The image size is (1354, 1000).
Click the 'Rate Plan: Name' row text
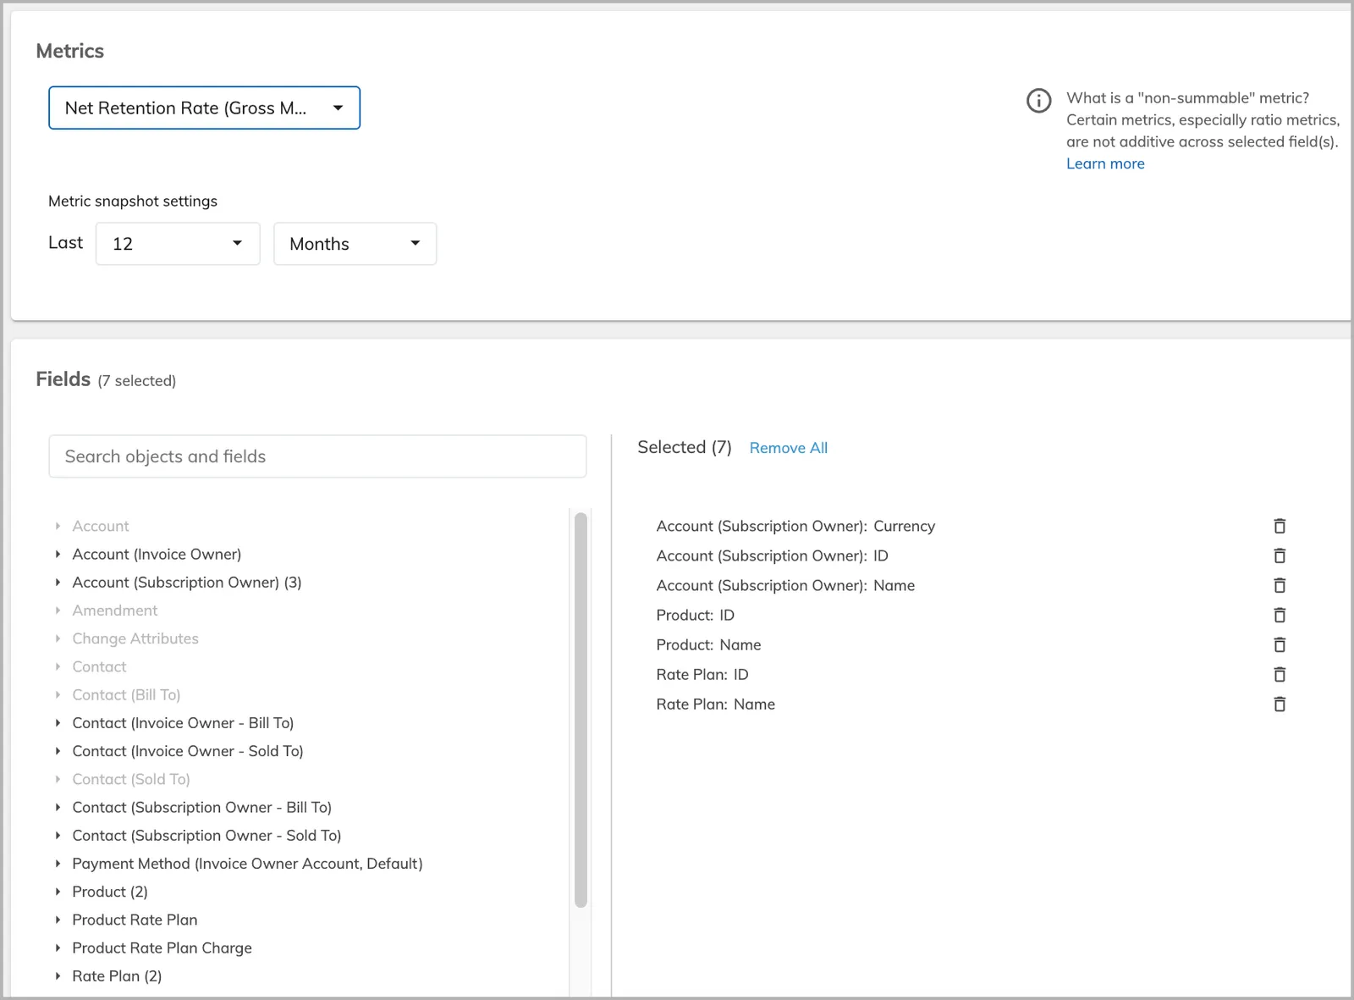(715, 704)
